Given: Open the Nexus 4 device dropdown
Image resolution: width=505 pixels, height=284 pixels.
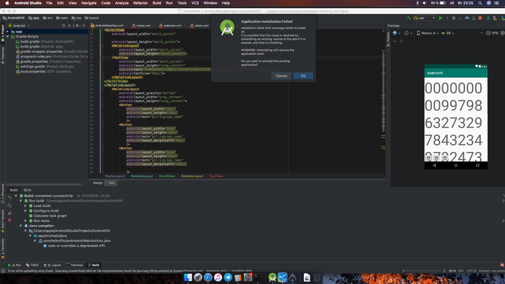Looking at the screenshot, I should 428,33.
